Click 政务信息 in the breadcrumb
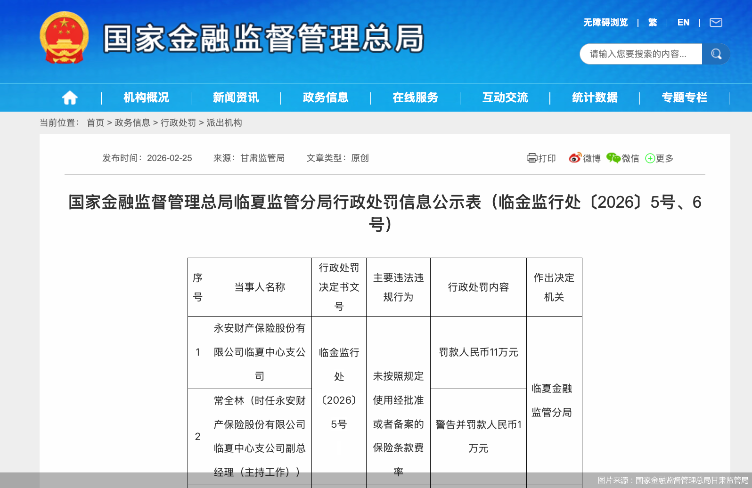 [x=132, y=123]
